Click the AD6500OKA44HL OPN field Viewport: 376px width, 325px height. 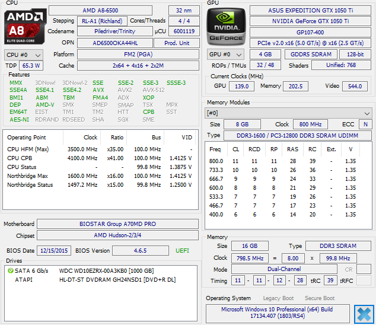tap(115, 43)
